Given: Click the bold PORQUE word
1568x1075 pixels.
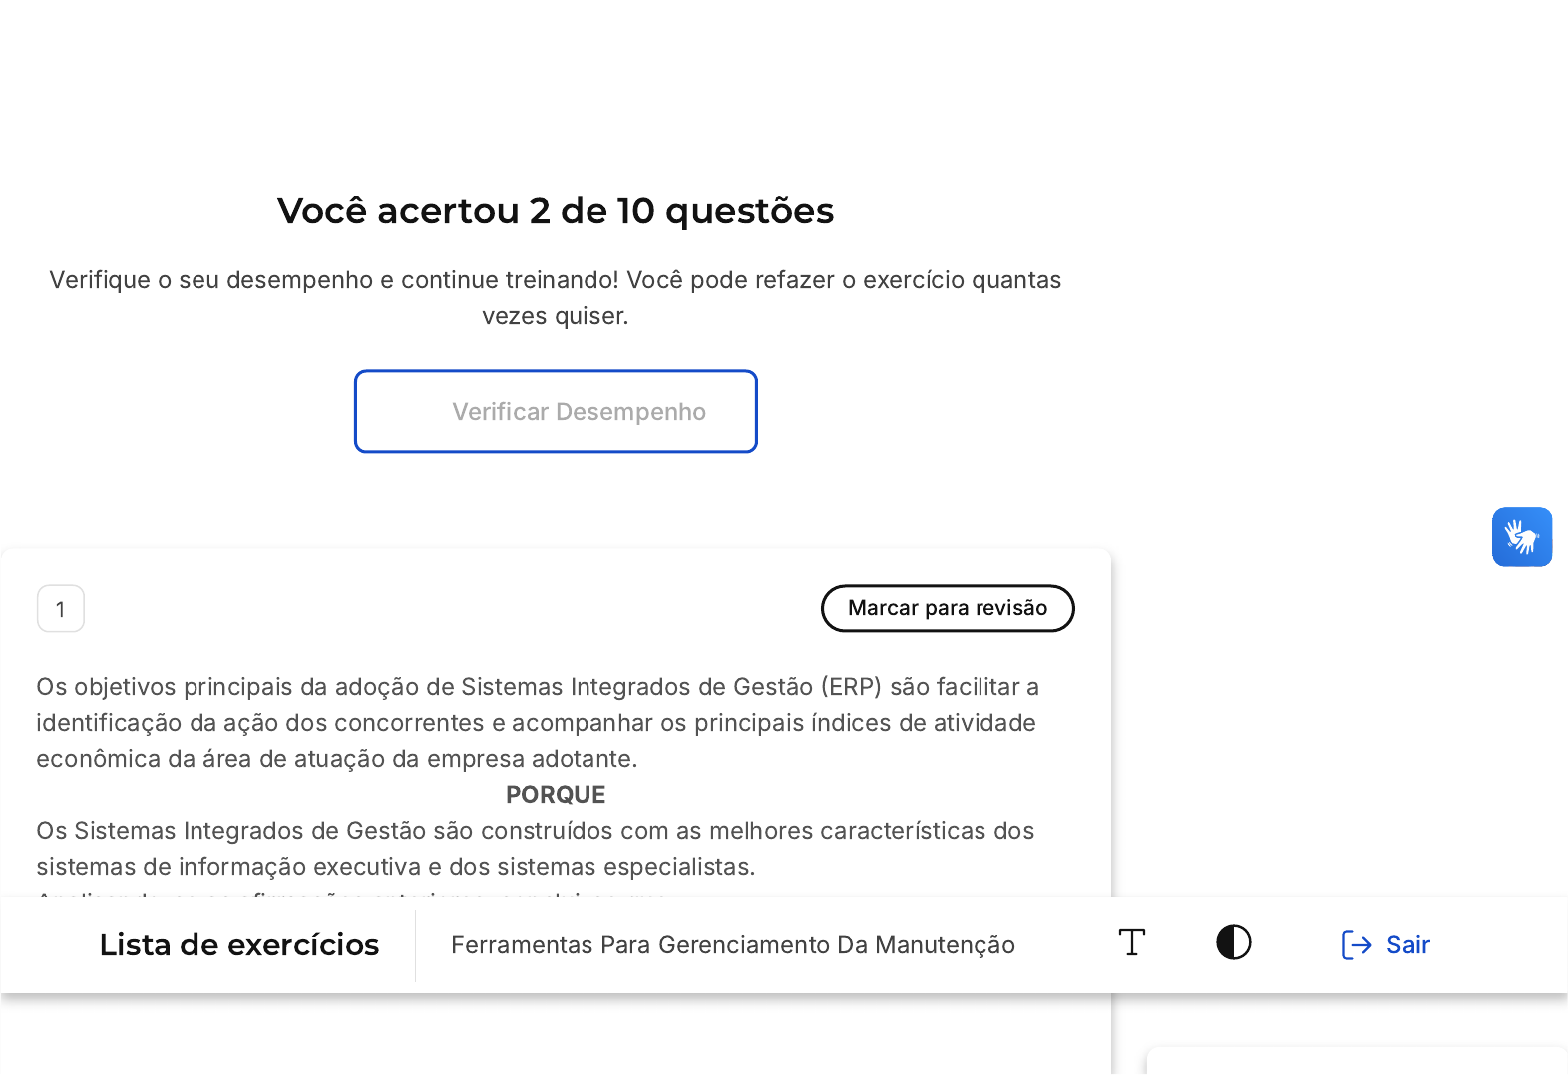Looking at the screenshot, I should pos(556,795).
